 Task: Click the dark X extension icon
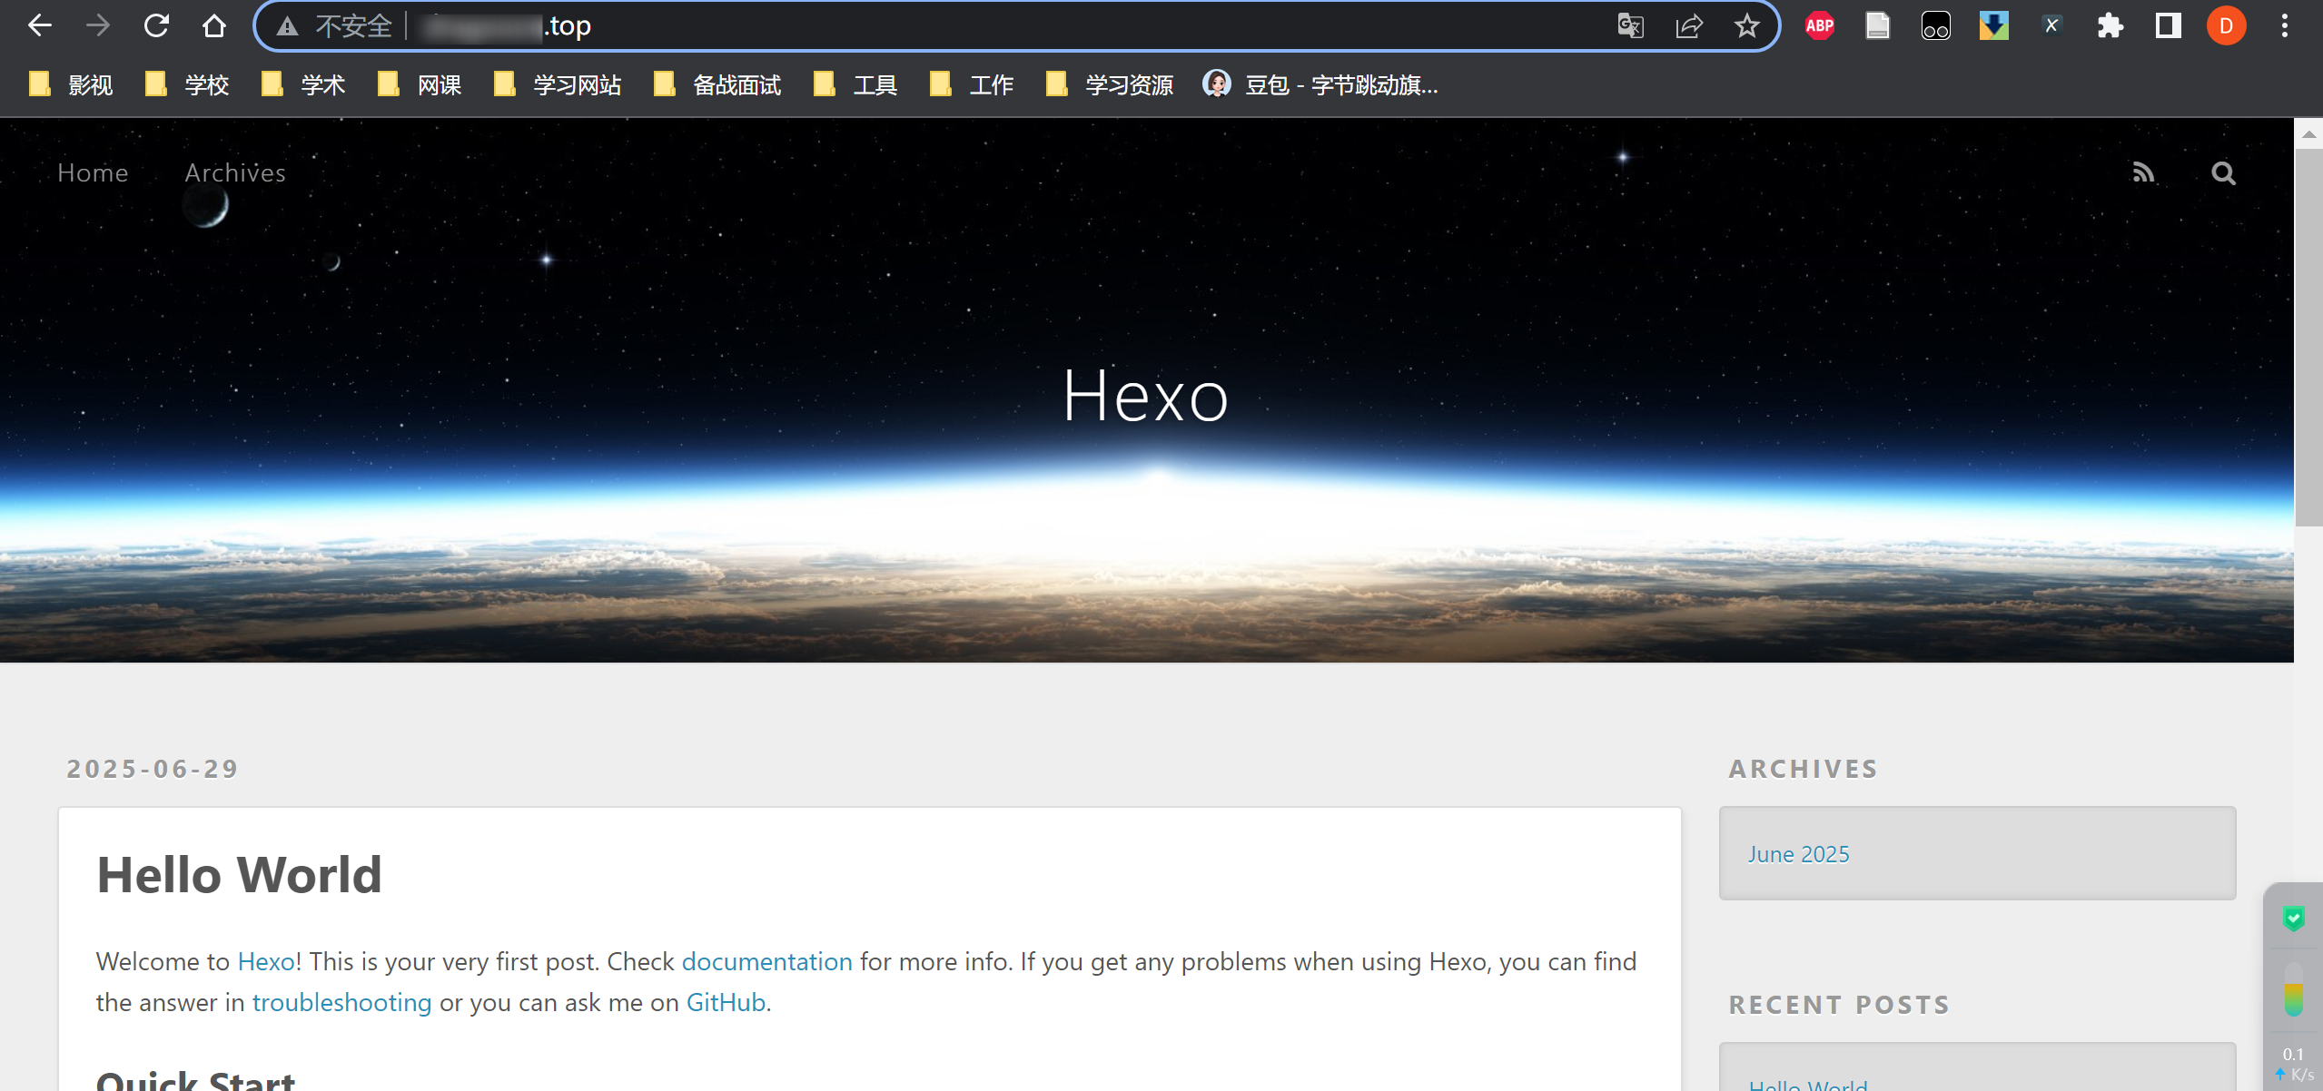(x=2052, y=25)
